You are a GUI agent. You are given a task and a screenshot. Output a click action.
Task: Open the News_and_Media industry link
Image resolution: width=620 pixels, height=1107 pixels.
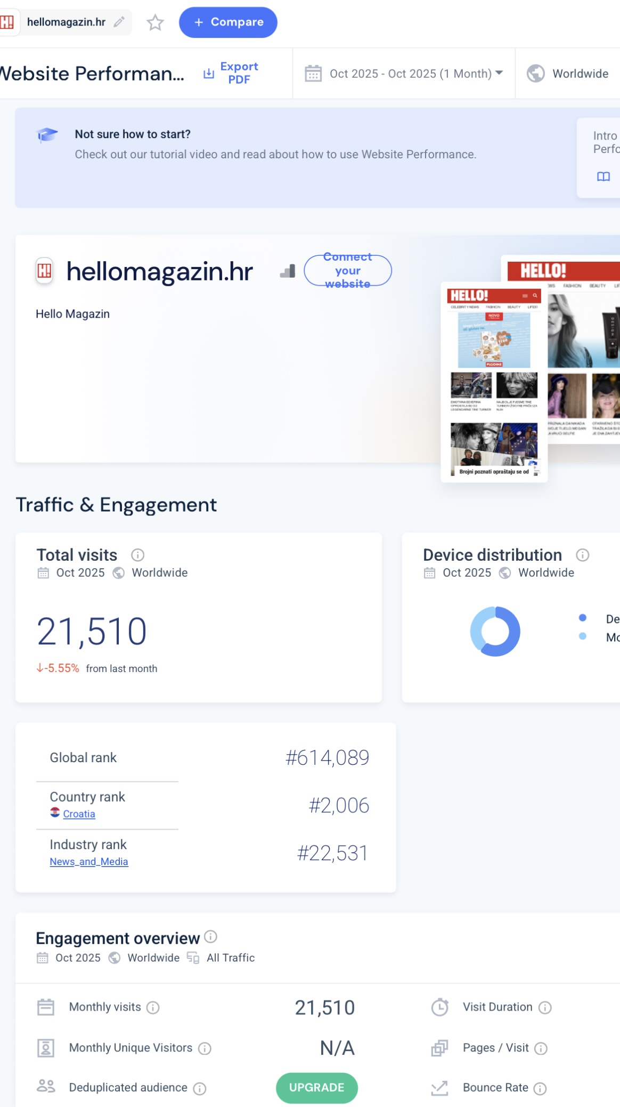(89, 861)
